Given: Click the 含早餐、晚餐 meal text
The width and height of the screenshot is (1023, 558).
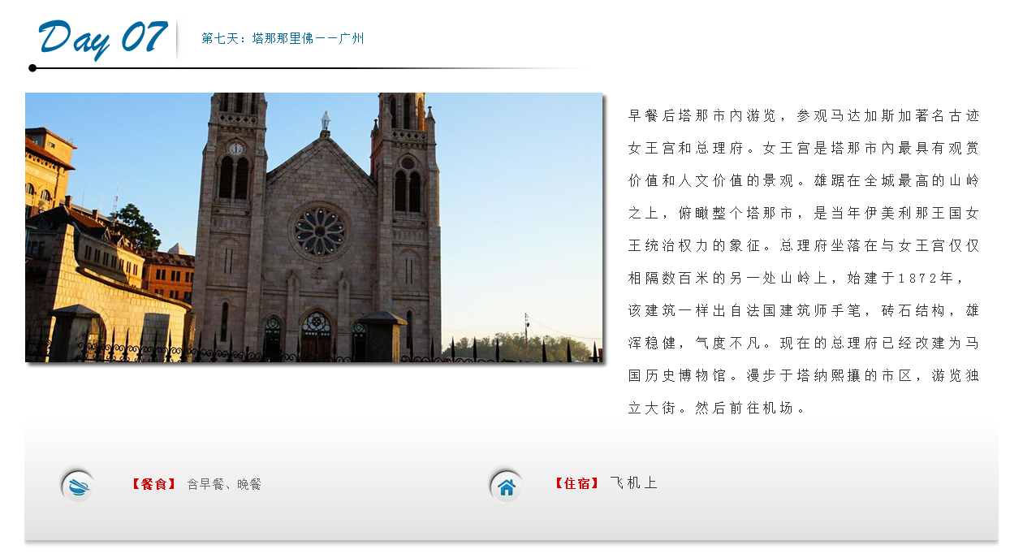Looking at the screenshot, I should pyautogui.click(x=224, y=485).
